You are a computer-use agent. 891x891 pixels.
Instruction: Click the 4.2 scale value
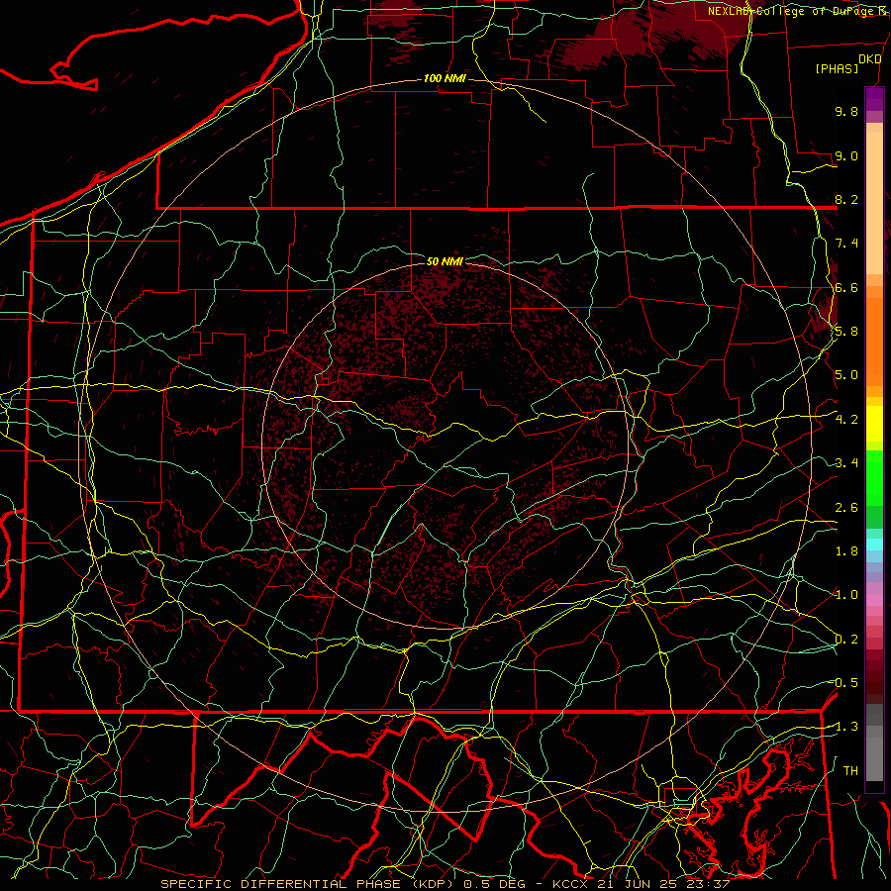(846, 420)
